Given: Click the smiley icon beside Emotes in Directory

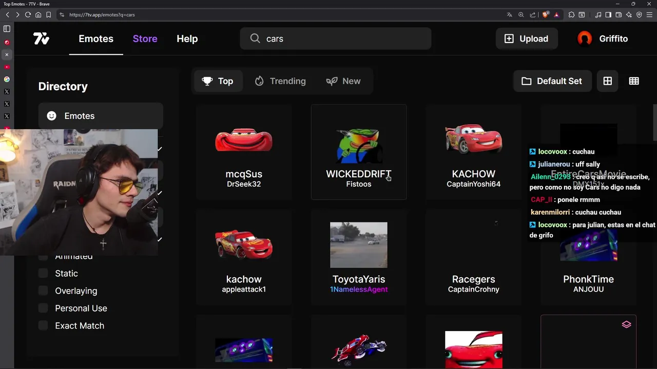Looking at the screenshot, I should tap(51, 116).
